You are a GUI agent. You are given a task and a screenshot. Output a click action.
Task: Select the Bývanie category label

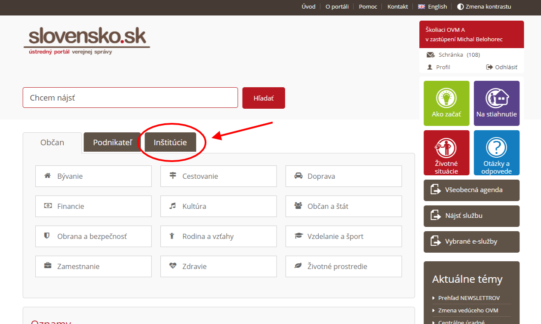(x=70, y=176)
